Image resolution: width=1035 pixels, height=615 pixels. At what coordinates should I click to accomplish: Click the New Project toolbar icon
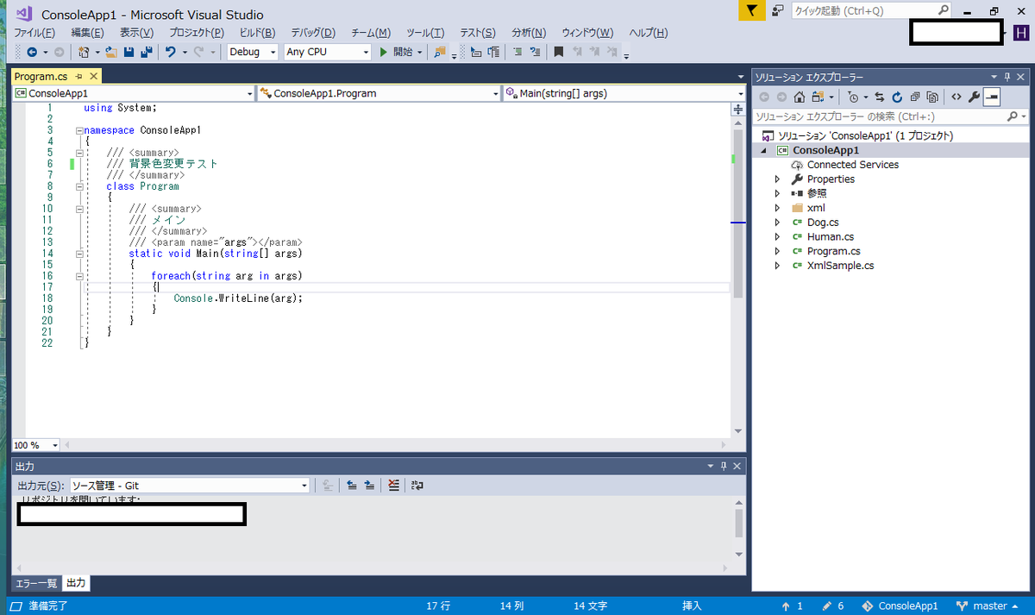tap(84, 52)
